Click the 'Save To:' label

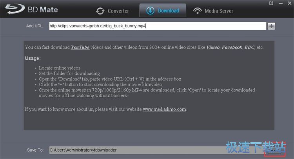coord(35,150)
